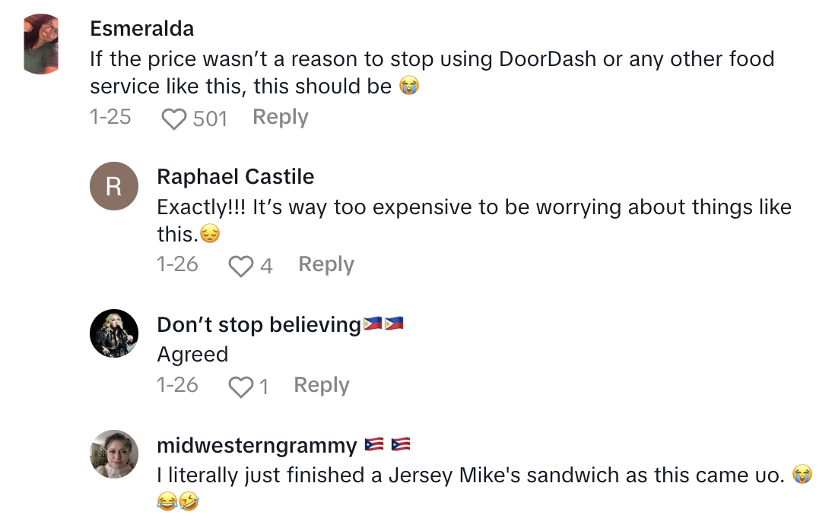Click Don't stop believing's avatar photo
Image resolution: width=832 pixels, height=521 pixels.
114,333
